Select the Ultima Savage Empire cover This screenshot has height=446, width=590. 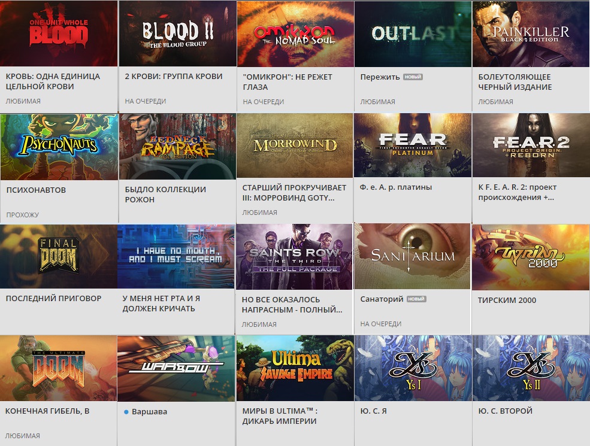coord(295,369)
